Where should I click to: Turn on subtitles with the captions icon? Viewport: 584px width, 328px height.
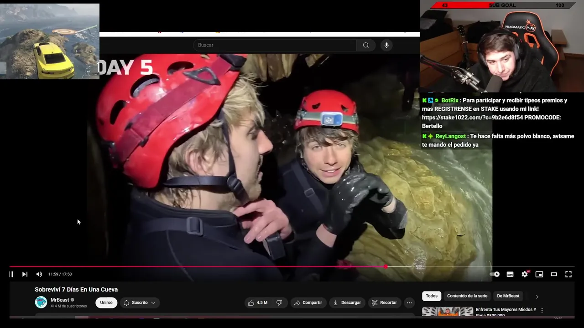[x=510, y=274]
